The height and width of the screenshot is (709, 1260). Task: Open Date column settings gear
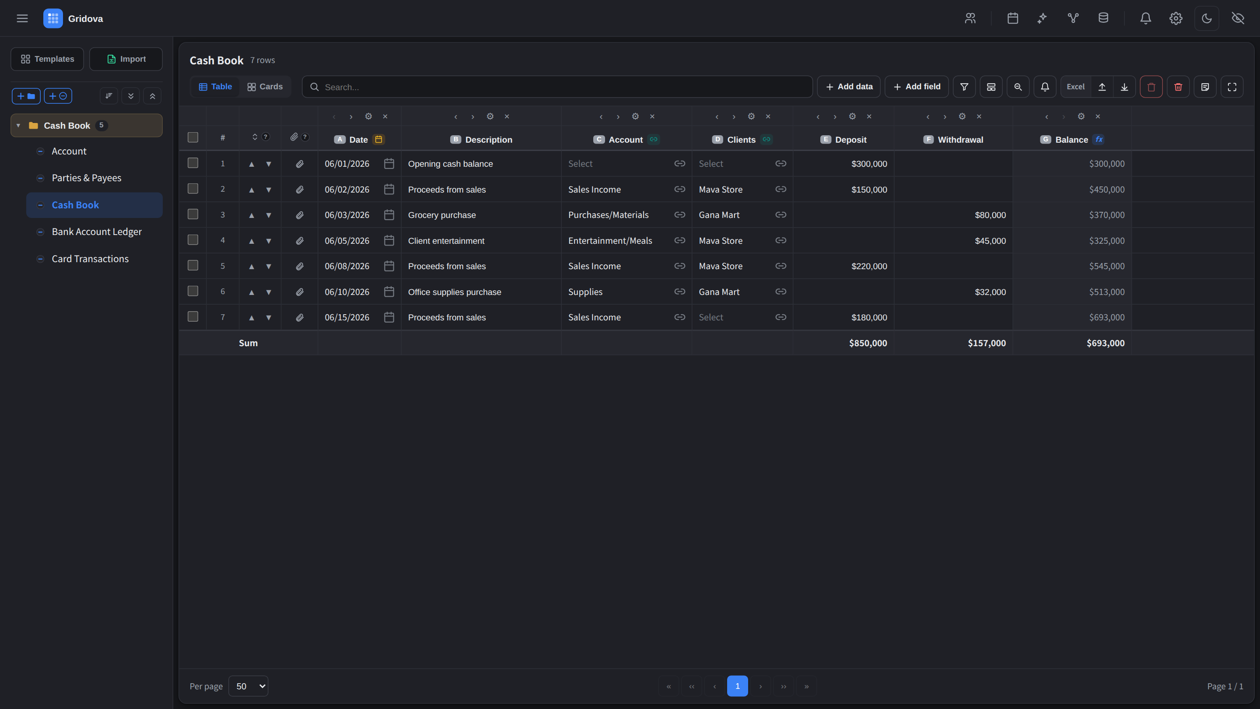coord(368,116)
